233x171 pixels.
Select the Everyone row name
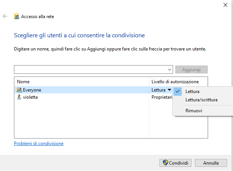pos(32,90)
